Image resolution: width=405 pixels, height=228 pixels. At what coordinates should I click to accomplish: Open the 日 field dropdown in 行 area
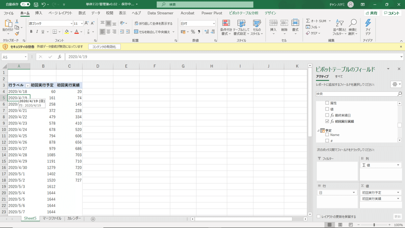coord(354,192)
